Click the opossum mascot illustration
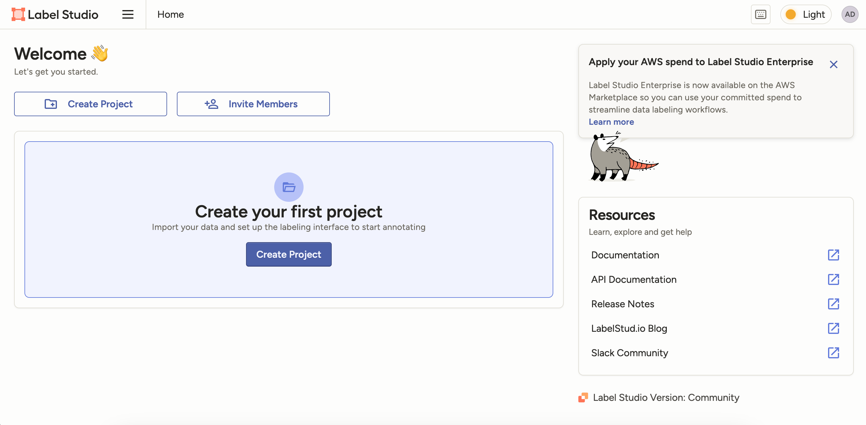Image resolution: width=866 pixels, height=425 pixels. (x=624, y=157)
